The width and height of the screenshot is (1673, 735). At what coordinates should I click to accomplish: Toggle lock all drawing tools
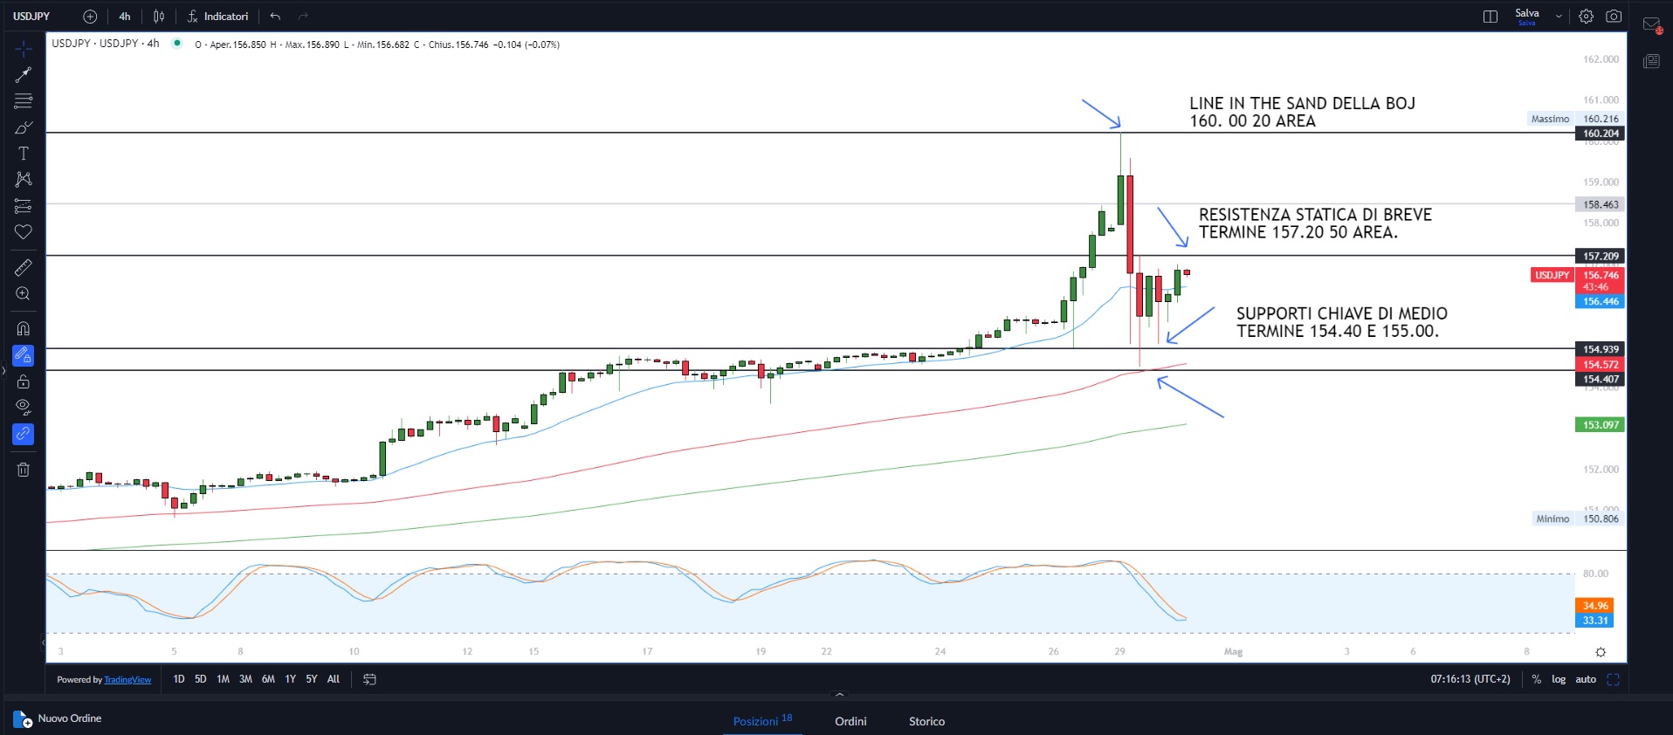[x=24, y=381]
